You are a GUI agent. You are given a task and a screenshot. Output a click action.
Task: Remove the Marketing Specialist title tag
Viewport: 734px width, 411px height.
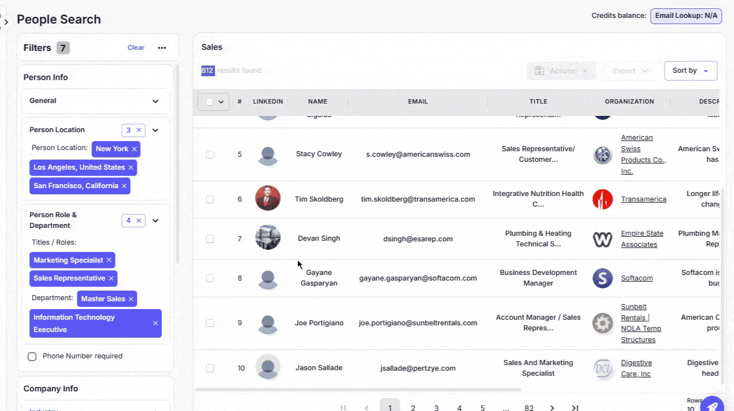[109, 260]
